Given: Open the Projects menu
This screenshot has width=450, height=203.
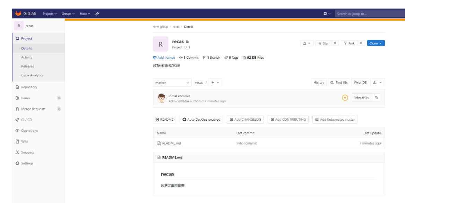Looking at the screenshot, I should coord(49,13).
